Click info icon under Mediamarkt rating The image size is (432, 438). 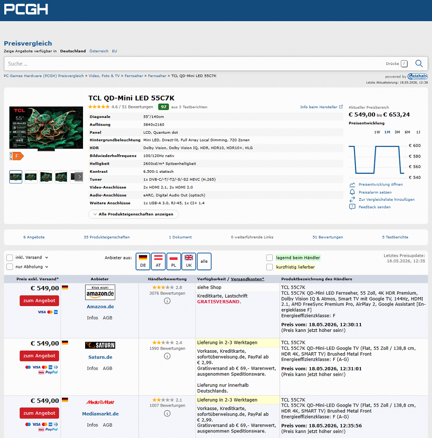point(167,413)
